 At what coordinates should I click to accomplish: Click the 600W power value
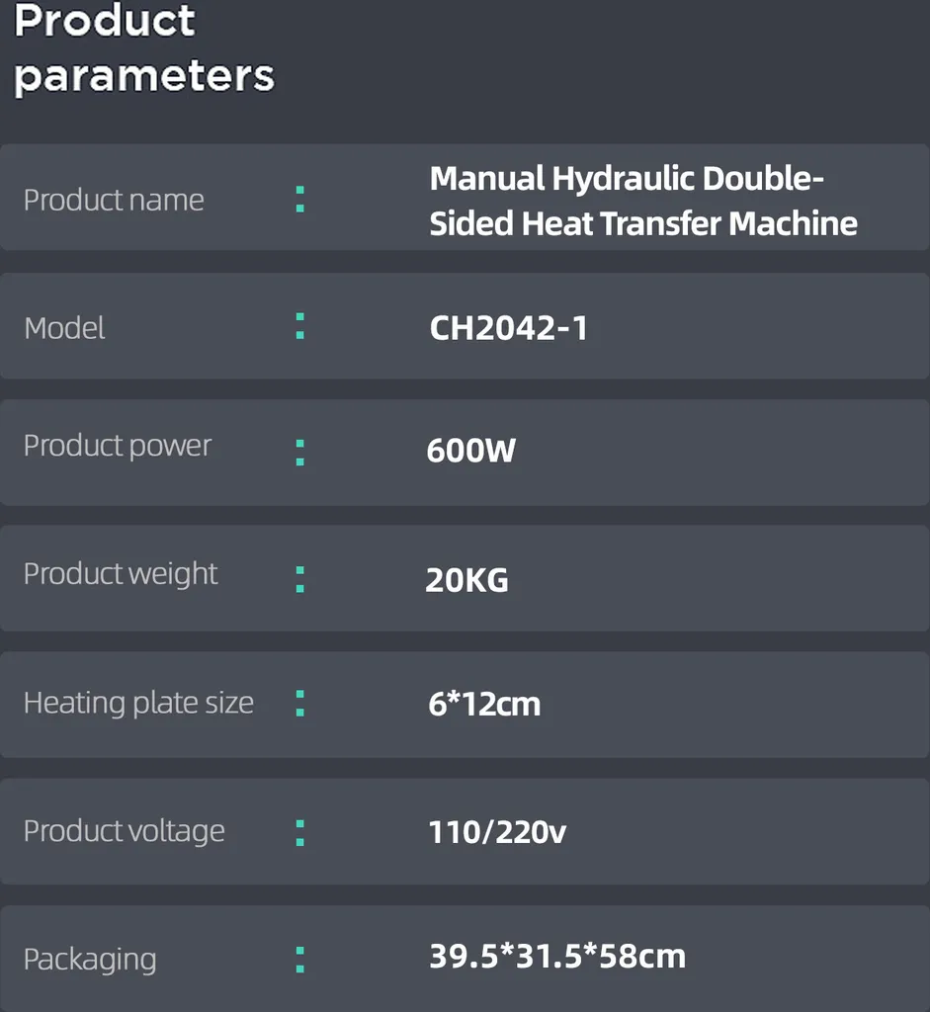(x=471, y=451)
